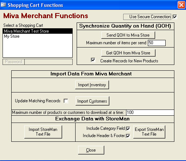
Task: Click the Password input field
Action: 48,62
